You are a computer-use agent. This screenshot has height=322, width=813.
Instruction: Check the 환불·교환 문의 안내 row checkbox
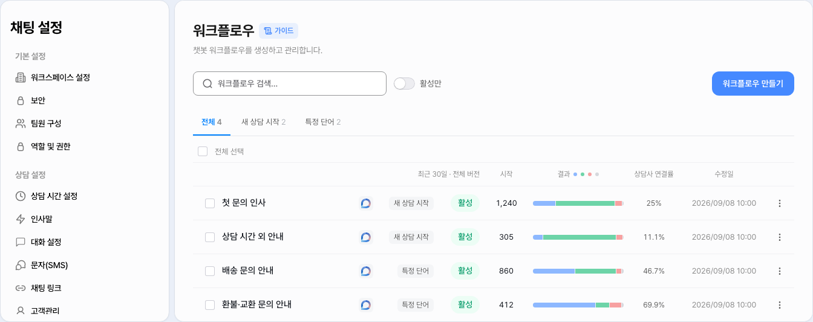pos(210,305)
